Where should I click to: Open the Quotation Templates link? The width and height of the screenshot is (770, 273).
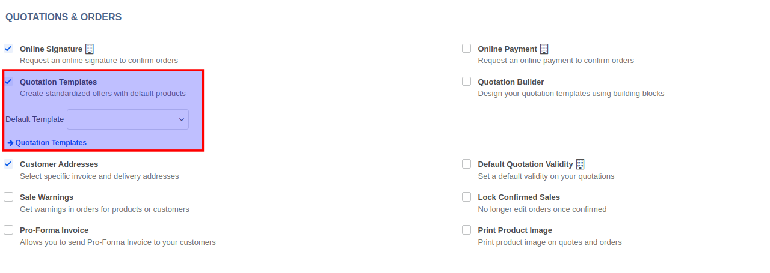click(51, 143)
